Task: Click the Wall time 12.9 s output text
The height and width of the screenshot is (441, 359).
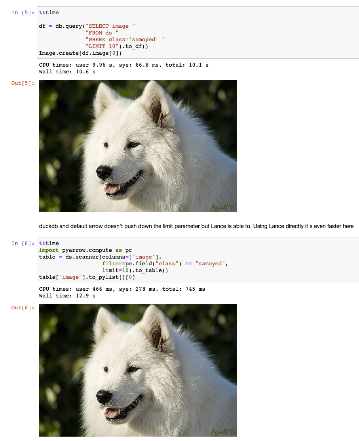Action: (x=67, y=296)
